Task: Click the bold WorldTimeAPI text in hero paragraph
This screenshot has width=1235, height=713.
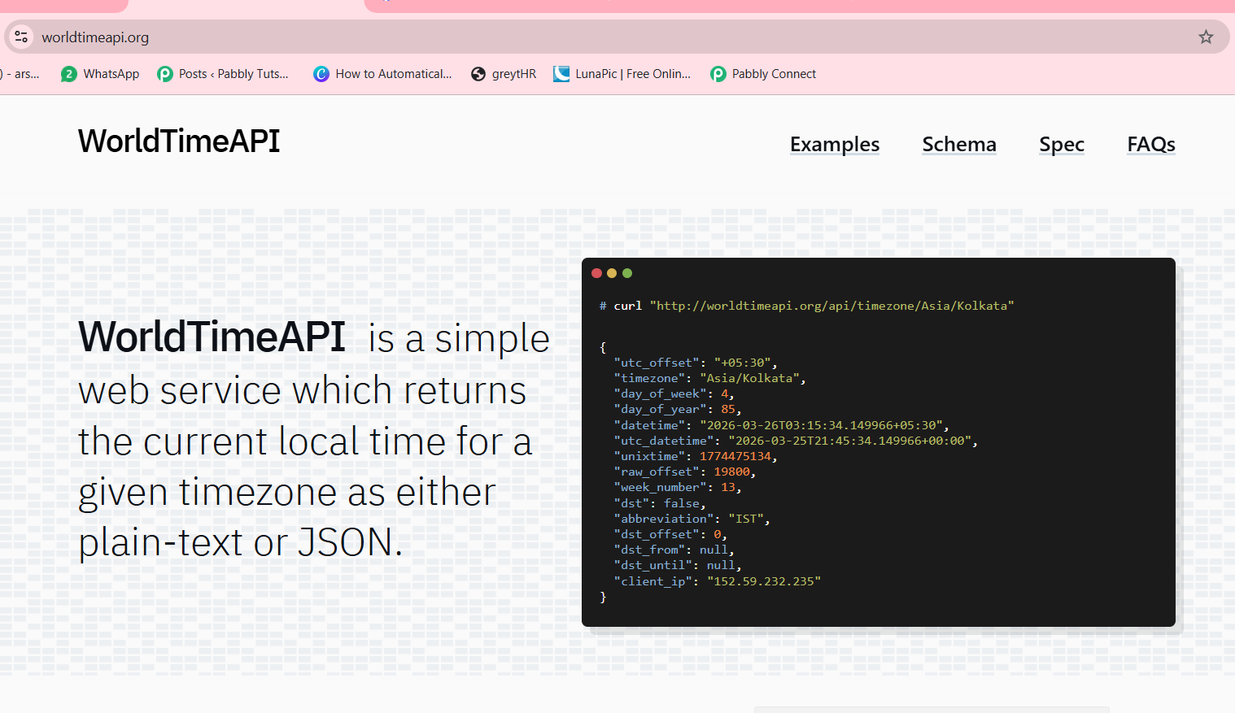Action: point(212,337)
